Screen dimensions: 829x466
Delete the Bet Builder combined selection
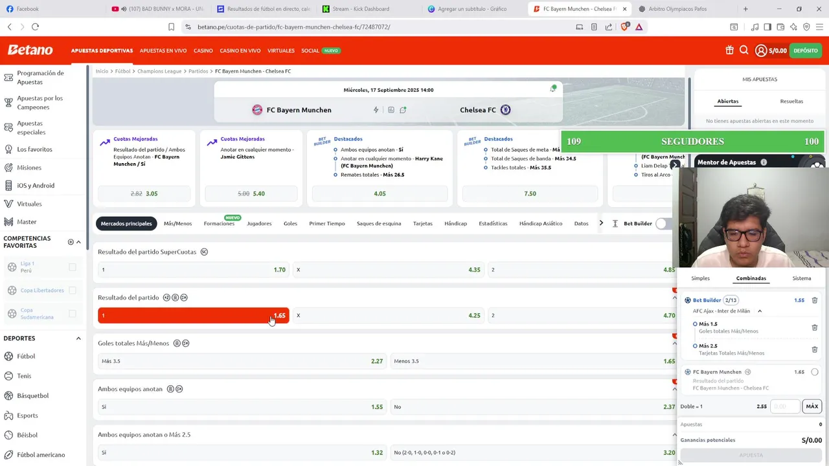coord(815,300)
